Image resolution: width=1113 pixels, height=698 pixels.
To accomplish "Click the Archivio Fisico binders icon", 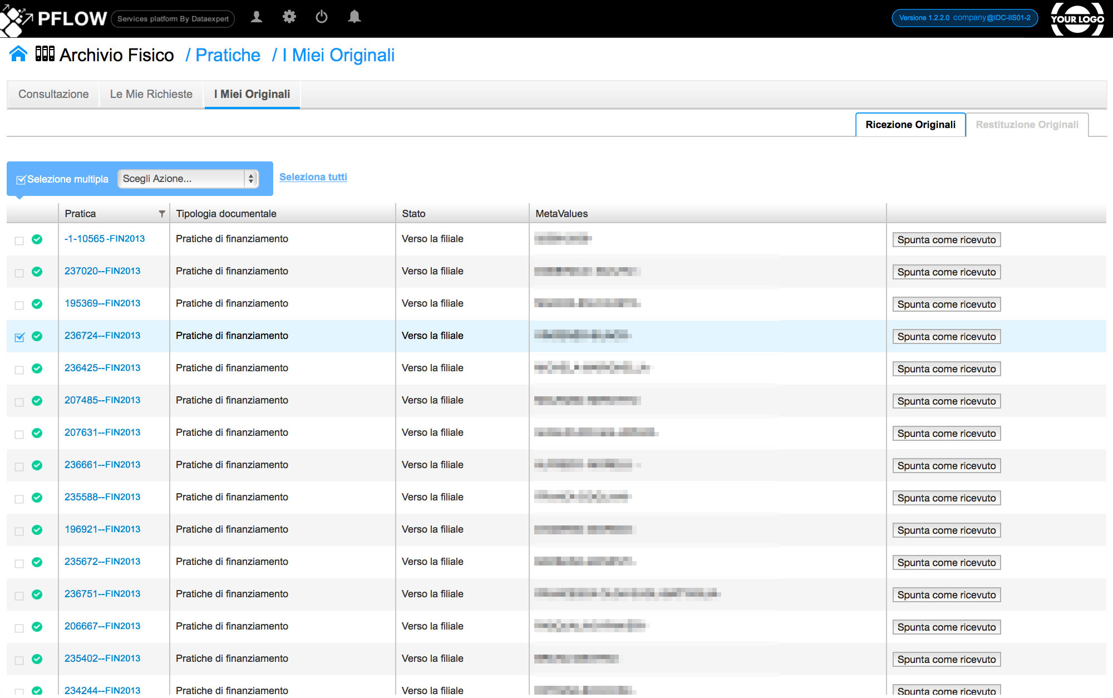I will click(45, 54).
